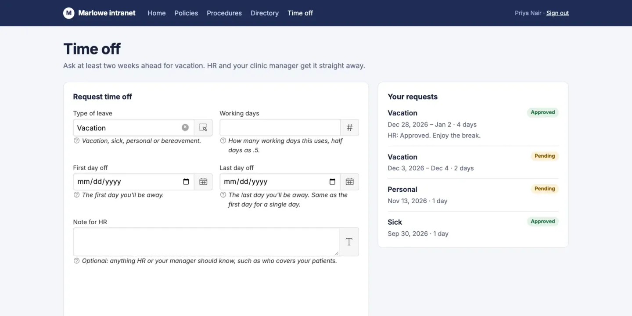Click the Pending badge on Personal request
632x316 pixels.
point(545,189)
